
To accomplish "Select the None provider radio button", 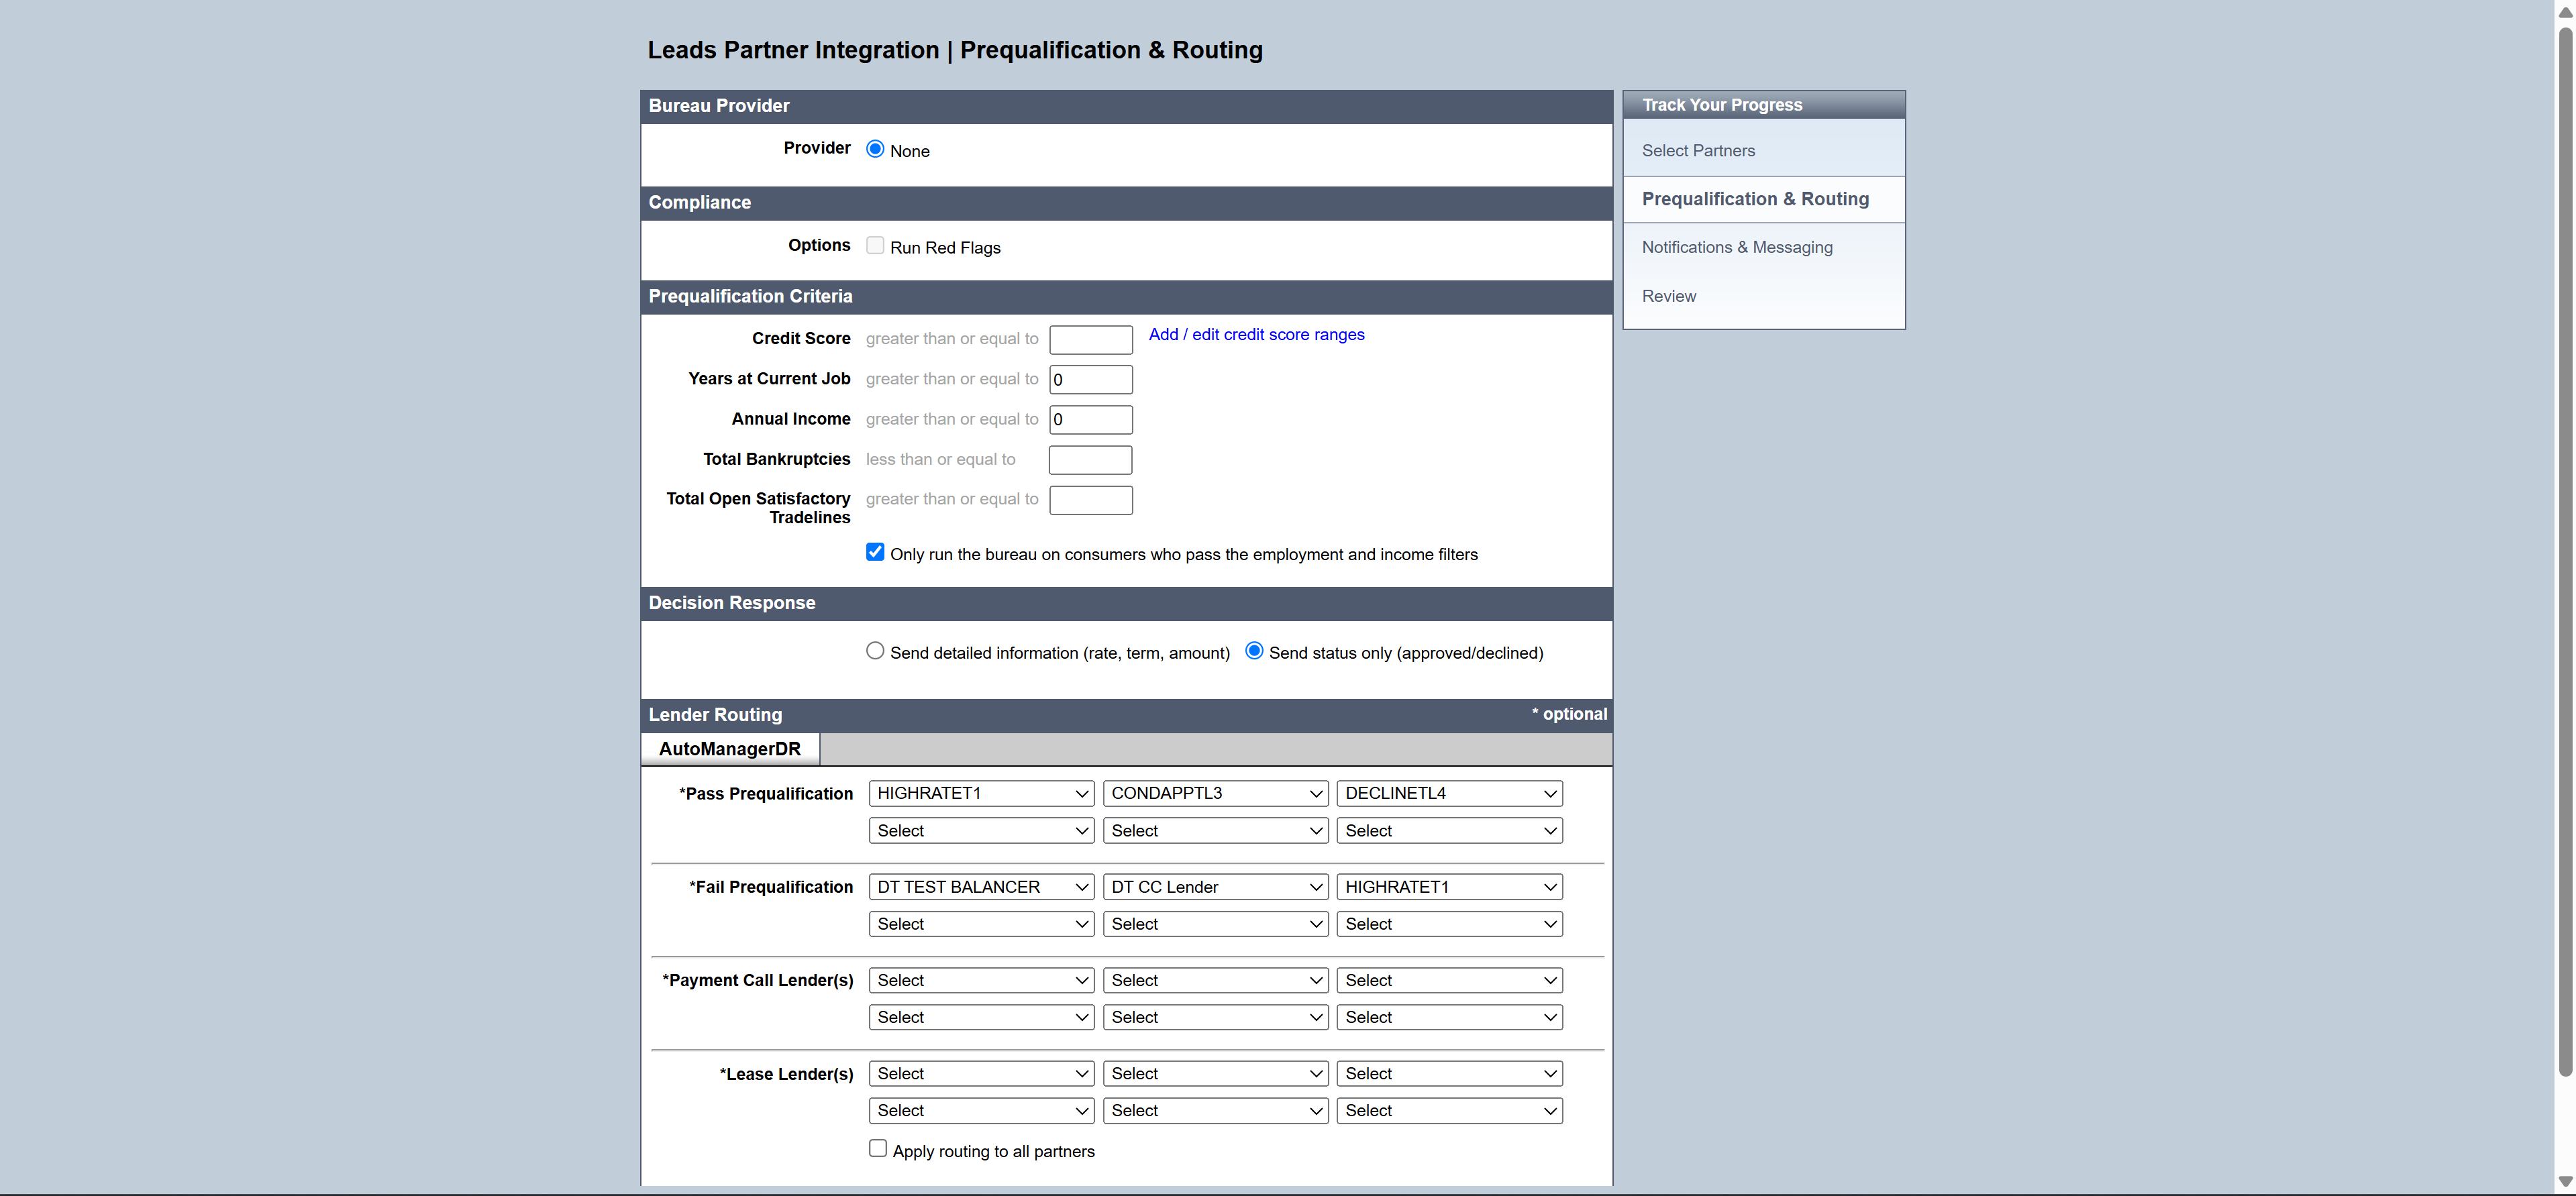I will coord(875,149).
